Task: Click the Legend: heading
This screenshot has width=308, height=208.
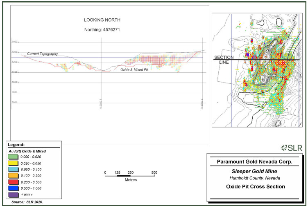Action: (16, 145)
